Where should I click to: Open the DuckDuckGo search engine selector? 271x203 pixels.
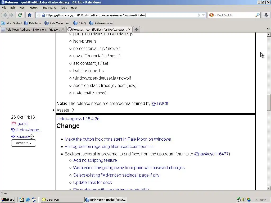pyautogui.click(x=213, y=15)
